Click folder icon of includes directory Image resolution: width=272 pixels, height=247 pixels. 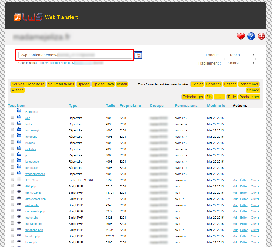coord(19,148)
